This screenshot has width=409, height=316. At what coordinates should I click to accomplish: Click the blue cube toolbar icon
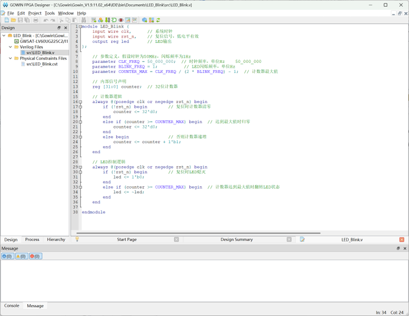(x=145, y=20)
